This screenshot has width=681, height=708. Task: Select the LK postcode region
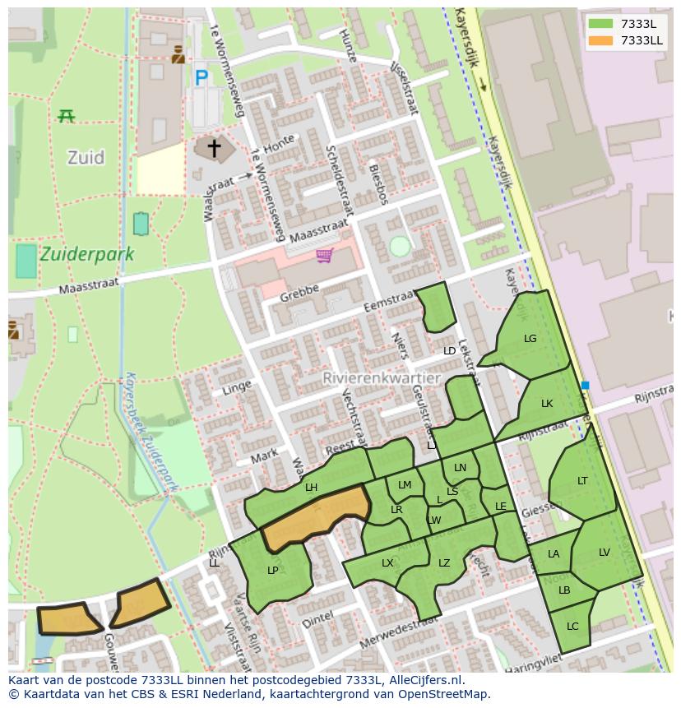(547, 403)
